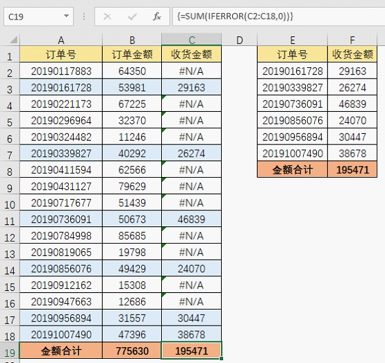Select cell 29163 in column F
Screen dimensions: 385x363
click(x=352, y=71)
